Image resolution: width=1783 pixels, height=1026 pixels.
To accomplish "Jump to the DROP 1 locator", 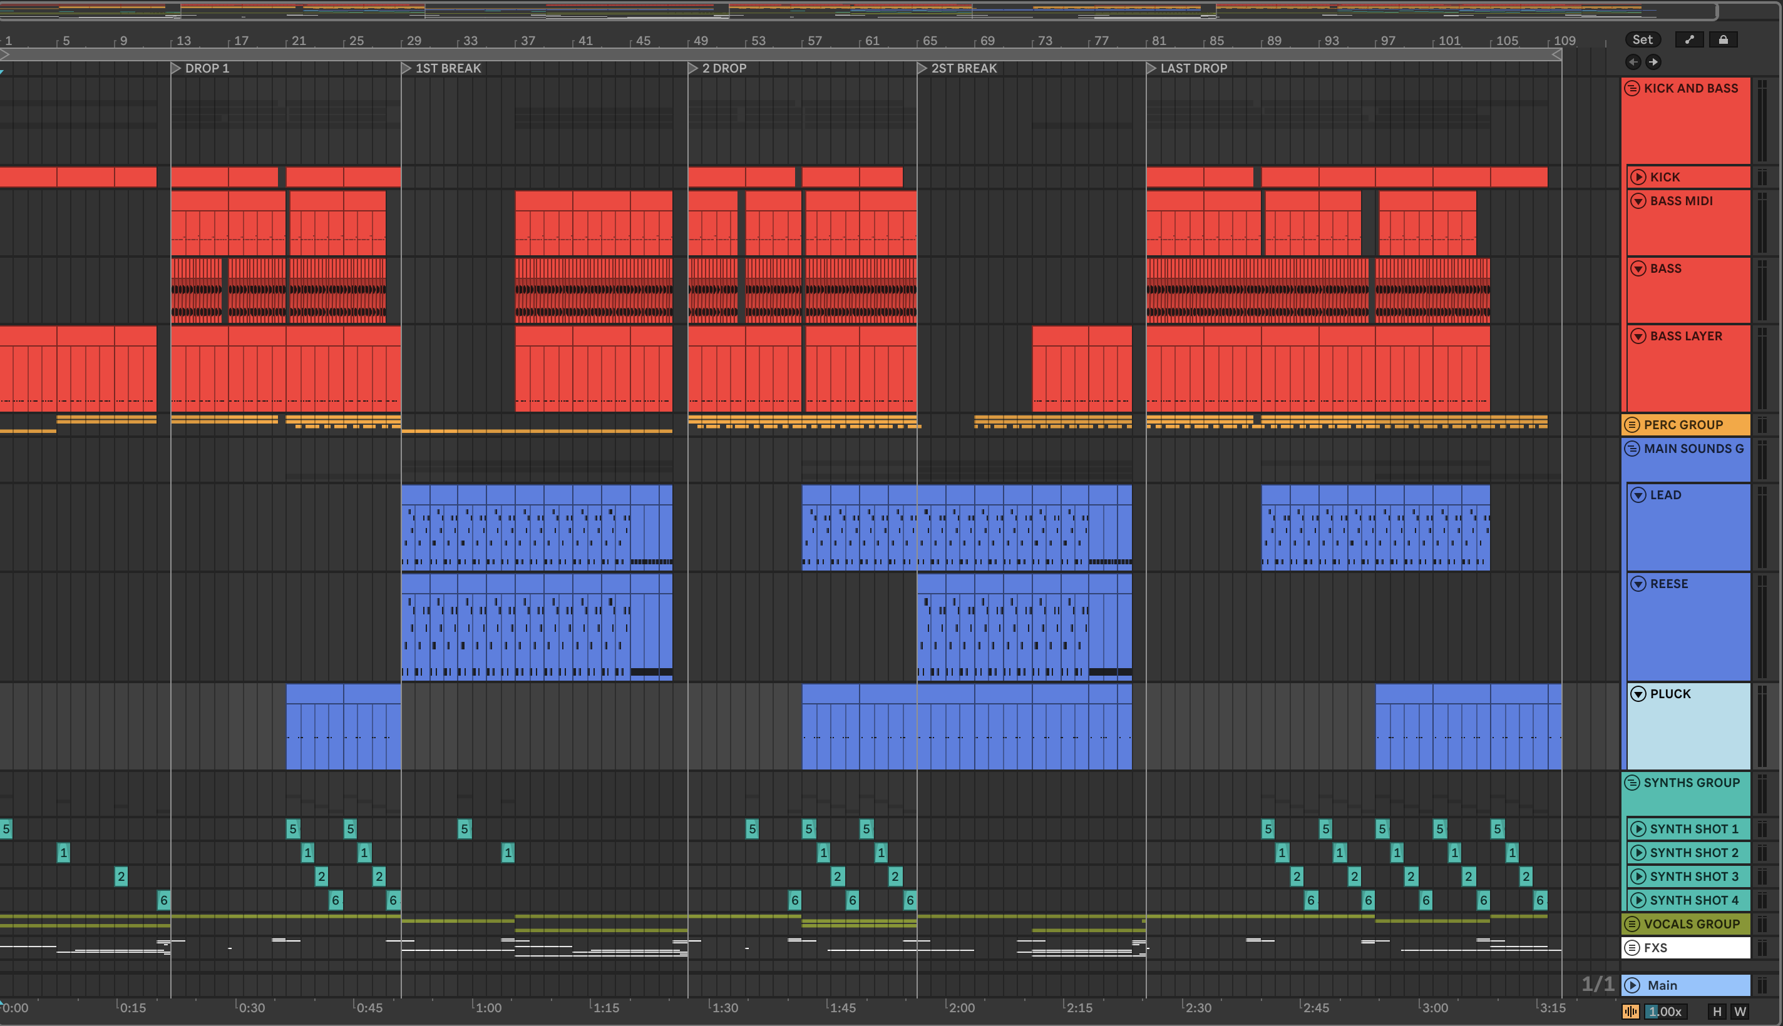I will tap(177, 68).
